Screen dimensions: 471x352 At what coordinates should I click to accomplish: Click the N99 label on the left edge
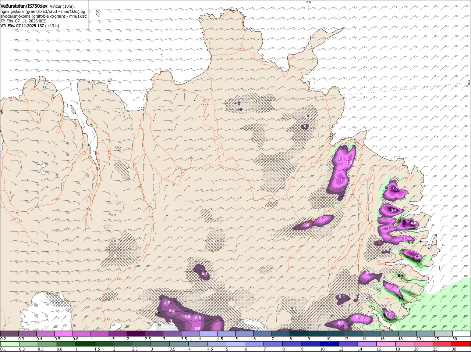pyautogui.click(x=2, y=111)
